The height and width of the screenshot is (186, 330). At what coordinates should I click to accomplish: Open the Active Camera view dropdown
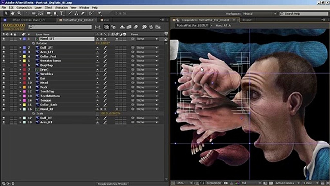(288, 183)
